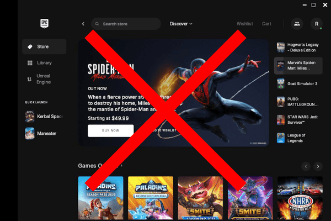Launch Kerbal Space from quick launch
This screenshot has height=221, width=331.
tap(44, 117)
